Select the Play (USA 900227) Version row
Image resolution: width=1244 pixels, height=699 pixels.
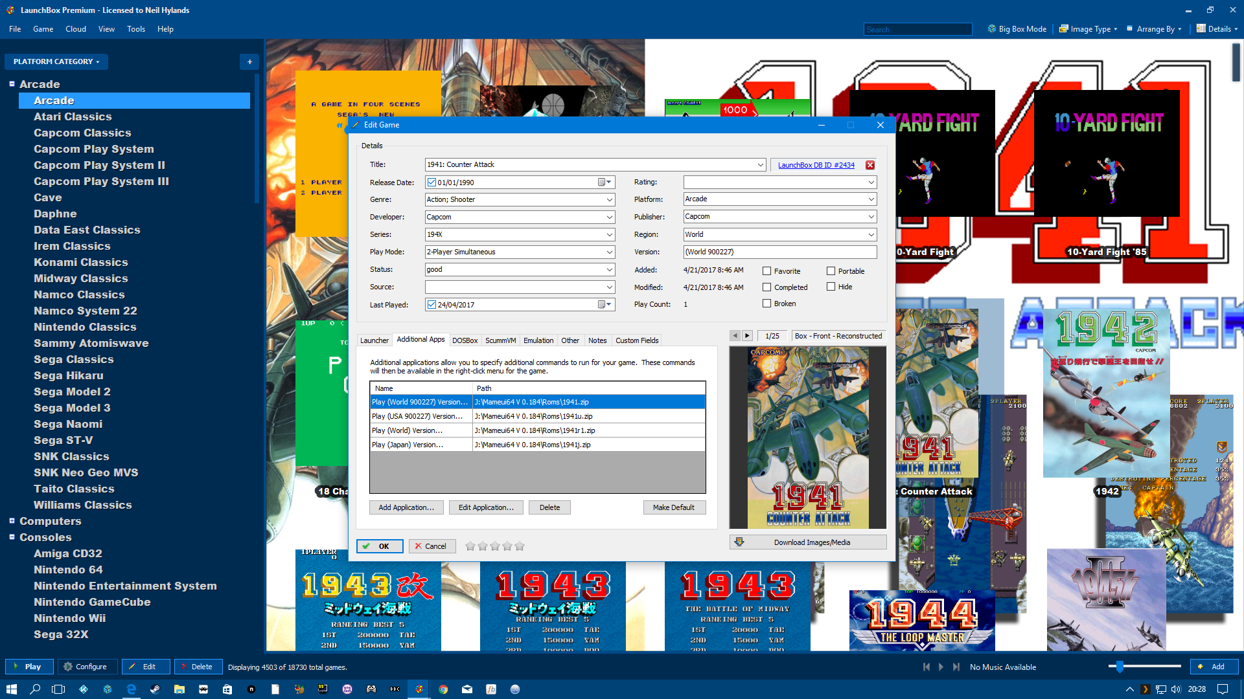pos(537,416)
